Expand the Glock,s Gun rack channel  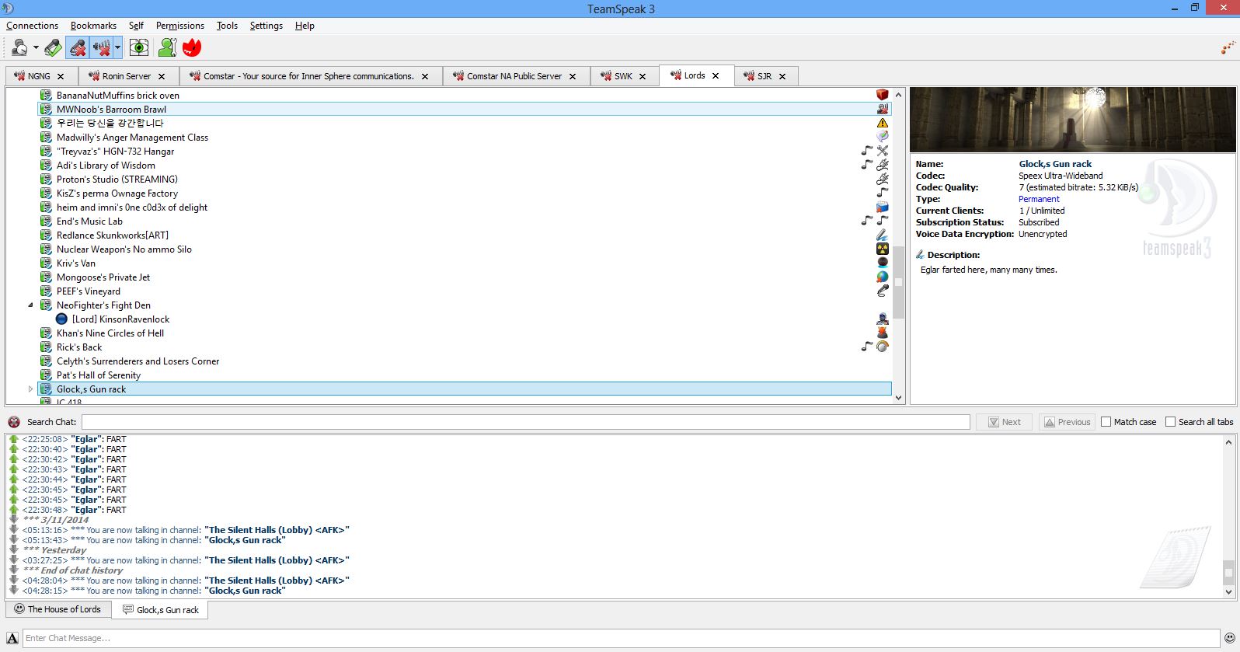(30, 389)
